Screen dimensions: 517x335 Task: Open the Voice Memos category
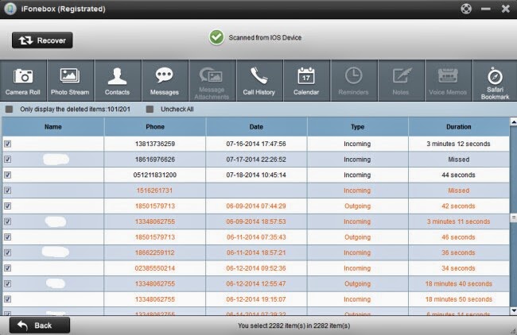448,81
